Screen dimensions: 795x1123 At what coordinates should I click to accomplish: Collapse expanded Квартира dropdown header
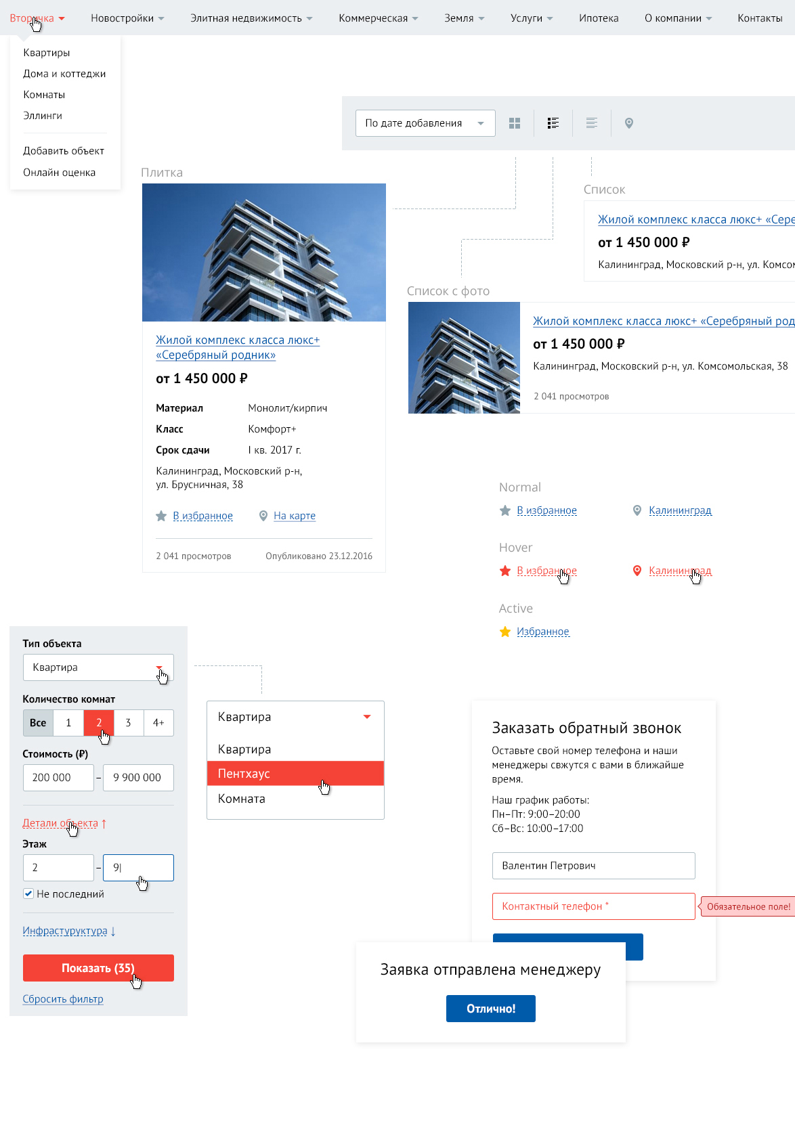click(x=295, y=717)
